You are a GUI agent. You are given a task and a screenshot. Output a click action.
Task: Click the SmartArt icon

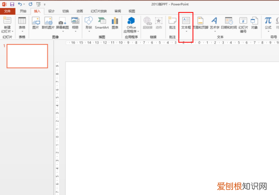tap(102, 20)
